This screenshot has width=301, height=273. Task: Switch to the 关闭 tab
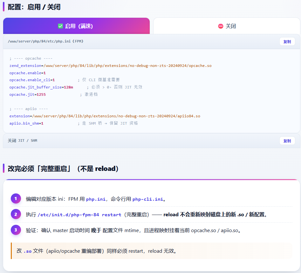pos(227,26)
